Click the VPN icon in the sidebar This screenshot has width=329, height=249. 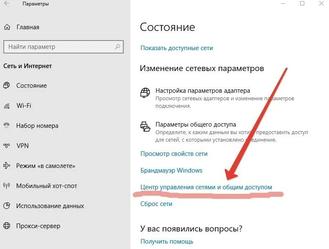[7, 145]
